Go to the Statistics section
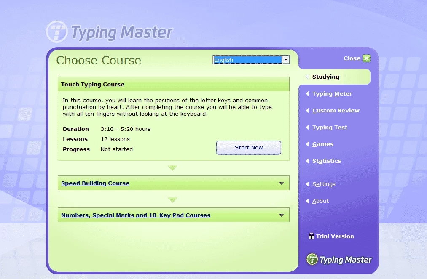This screenshot has width=427, height=279. [326, 161]
